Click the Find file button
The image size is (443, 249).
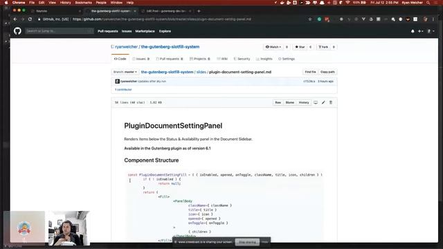(310, 72)
